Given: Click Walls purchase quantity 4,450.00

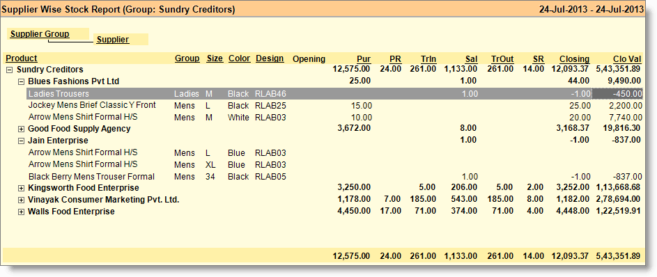Looking at the screenshot, I should 354,210.
